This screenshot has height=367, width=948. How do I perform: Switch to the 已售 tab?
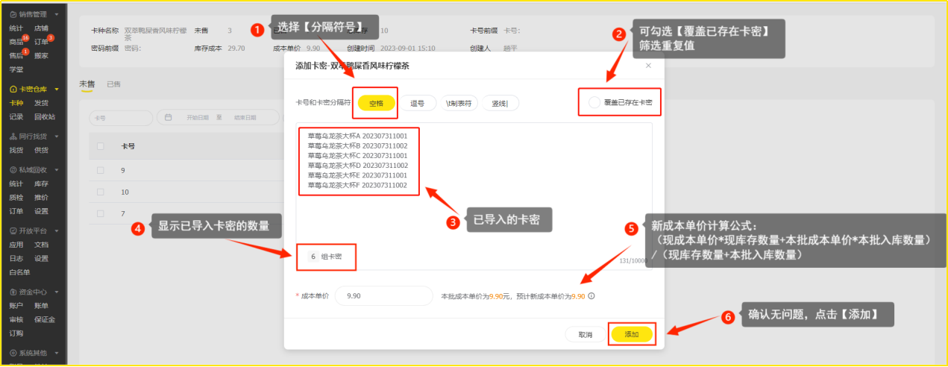(x=113, y=84)
